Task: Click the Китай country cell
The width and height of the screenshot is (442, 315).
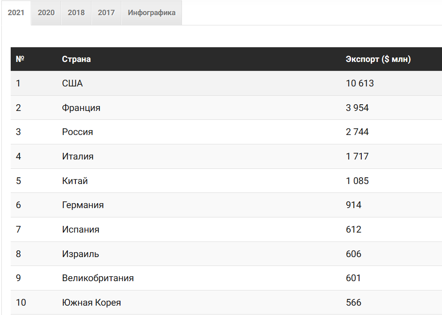Action: tap(75, 181)
